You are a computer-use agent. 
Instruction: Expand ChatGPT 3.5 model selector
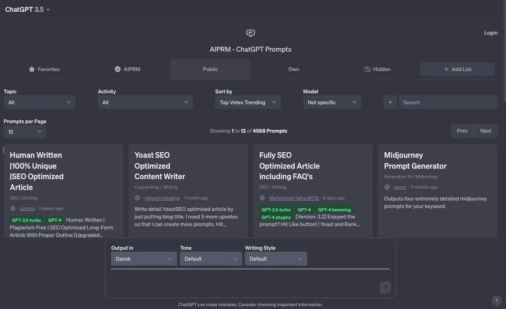coord(28,10)
